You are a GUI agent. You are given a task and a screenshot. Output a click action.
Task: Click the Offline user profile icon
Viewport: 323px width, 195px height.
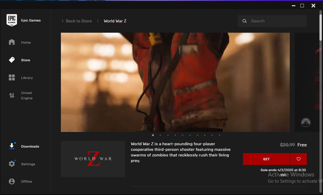(12, 181)
